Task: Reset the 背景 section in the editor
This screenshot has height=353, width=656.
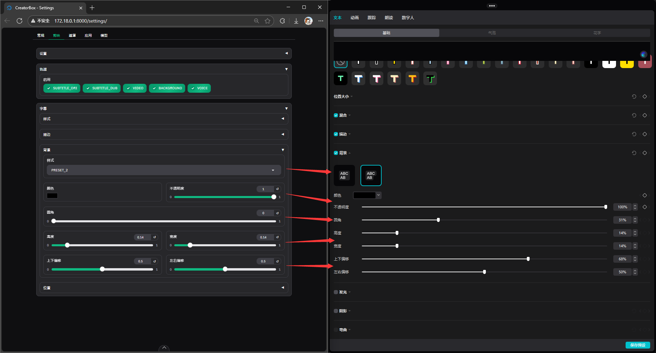Action: click(x=634, y=153)
